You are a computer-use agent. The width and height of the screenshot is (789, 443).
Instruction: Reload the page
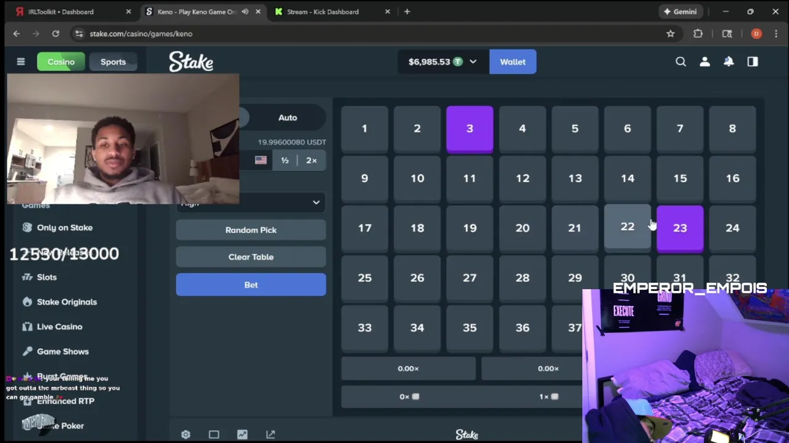click(55, 34)
